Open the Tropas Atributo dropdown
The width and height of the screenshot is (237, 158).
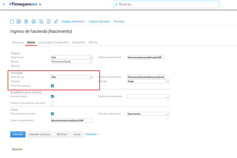click(x=72, y=62)
